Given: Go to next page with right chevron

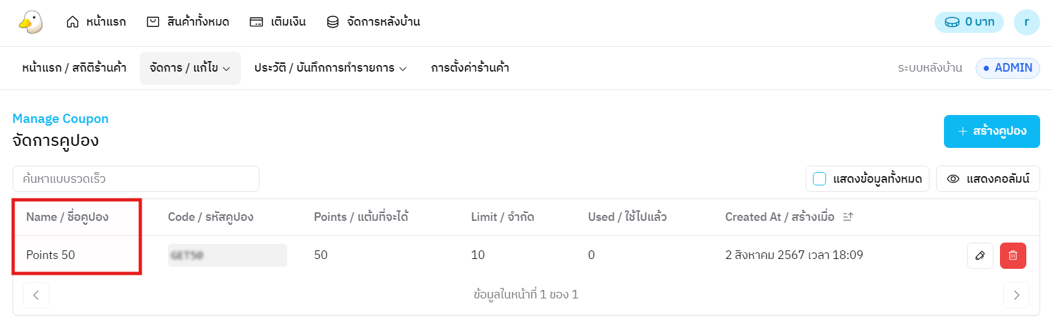Looking at the screenshot, I should [x=1016, y=295].
